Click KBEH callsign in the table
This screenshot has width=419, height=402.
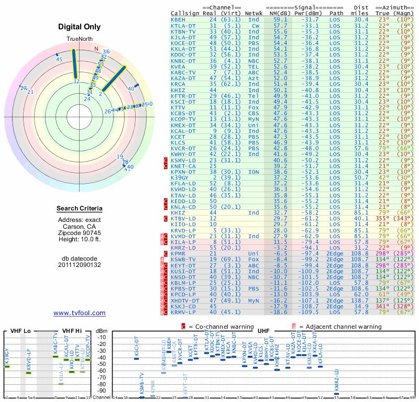tap(178, 19)
